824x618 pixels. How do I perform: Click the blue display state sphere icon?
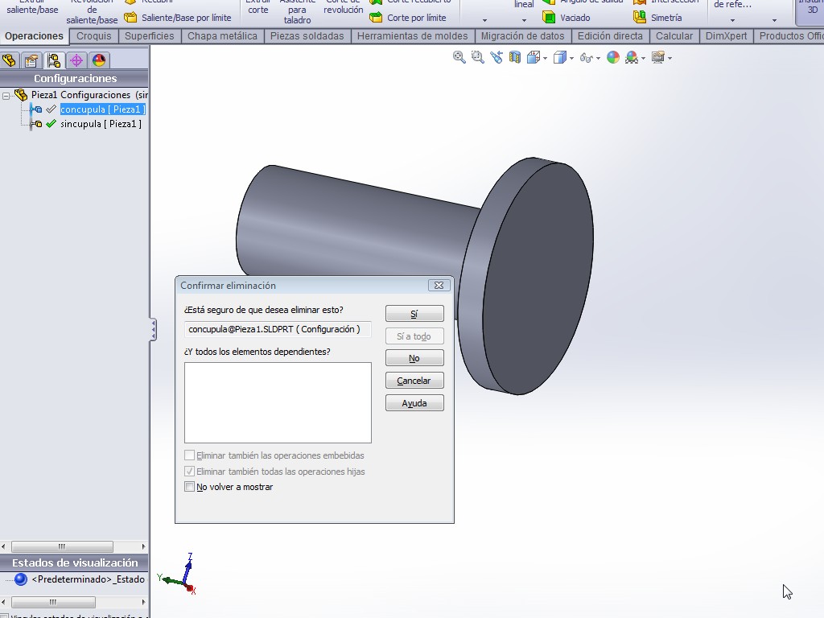pyautogui.click(x=20, y=579)
